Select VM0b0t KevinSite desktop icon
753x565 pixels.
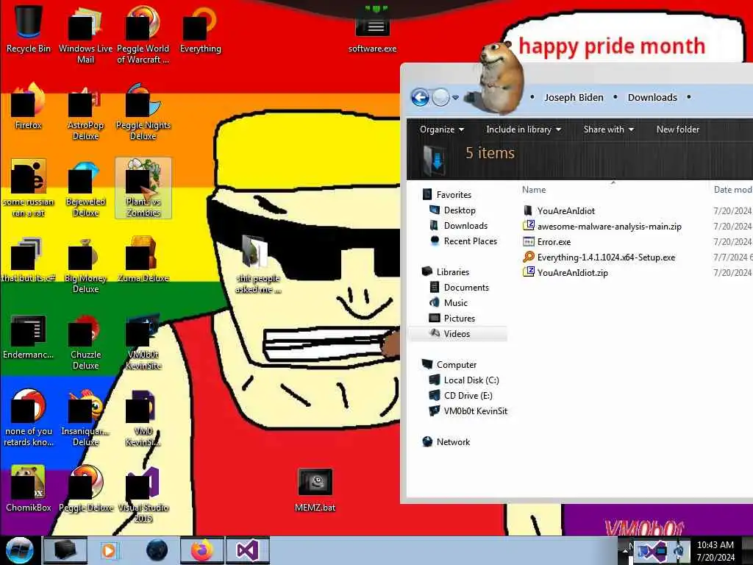click(143, 341)
